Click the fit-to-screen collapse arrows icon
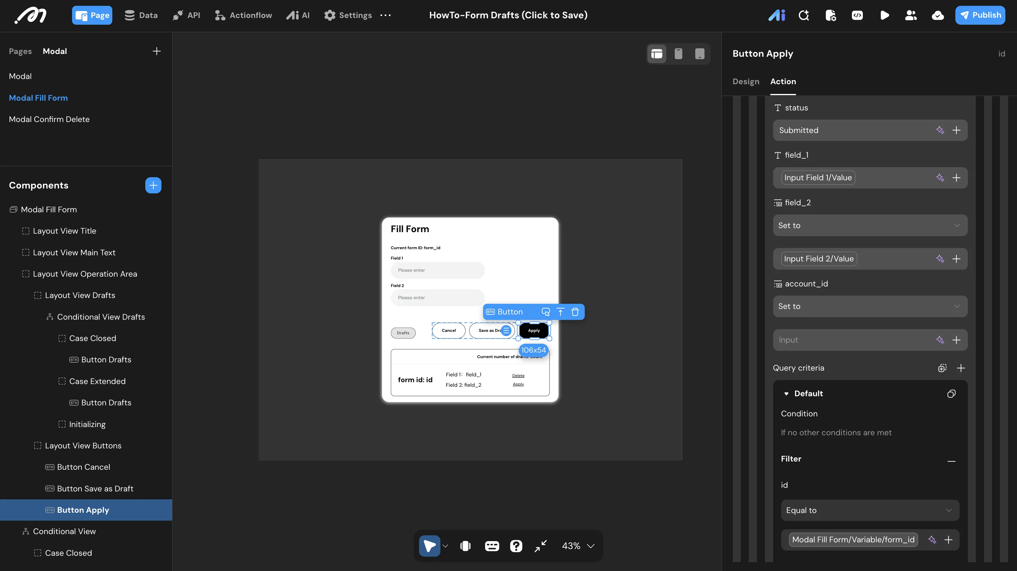This screenshot has height=571, width=1017. (541, 546)
